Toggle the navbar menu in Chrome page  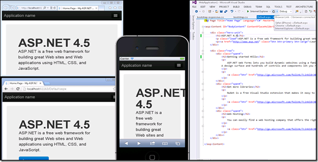click(x=114, y=97)
